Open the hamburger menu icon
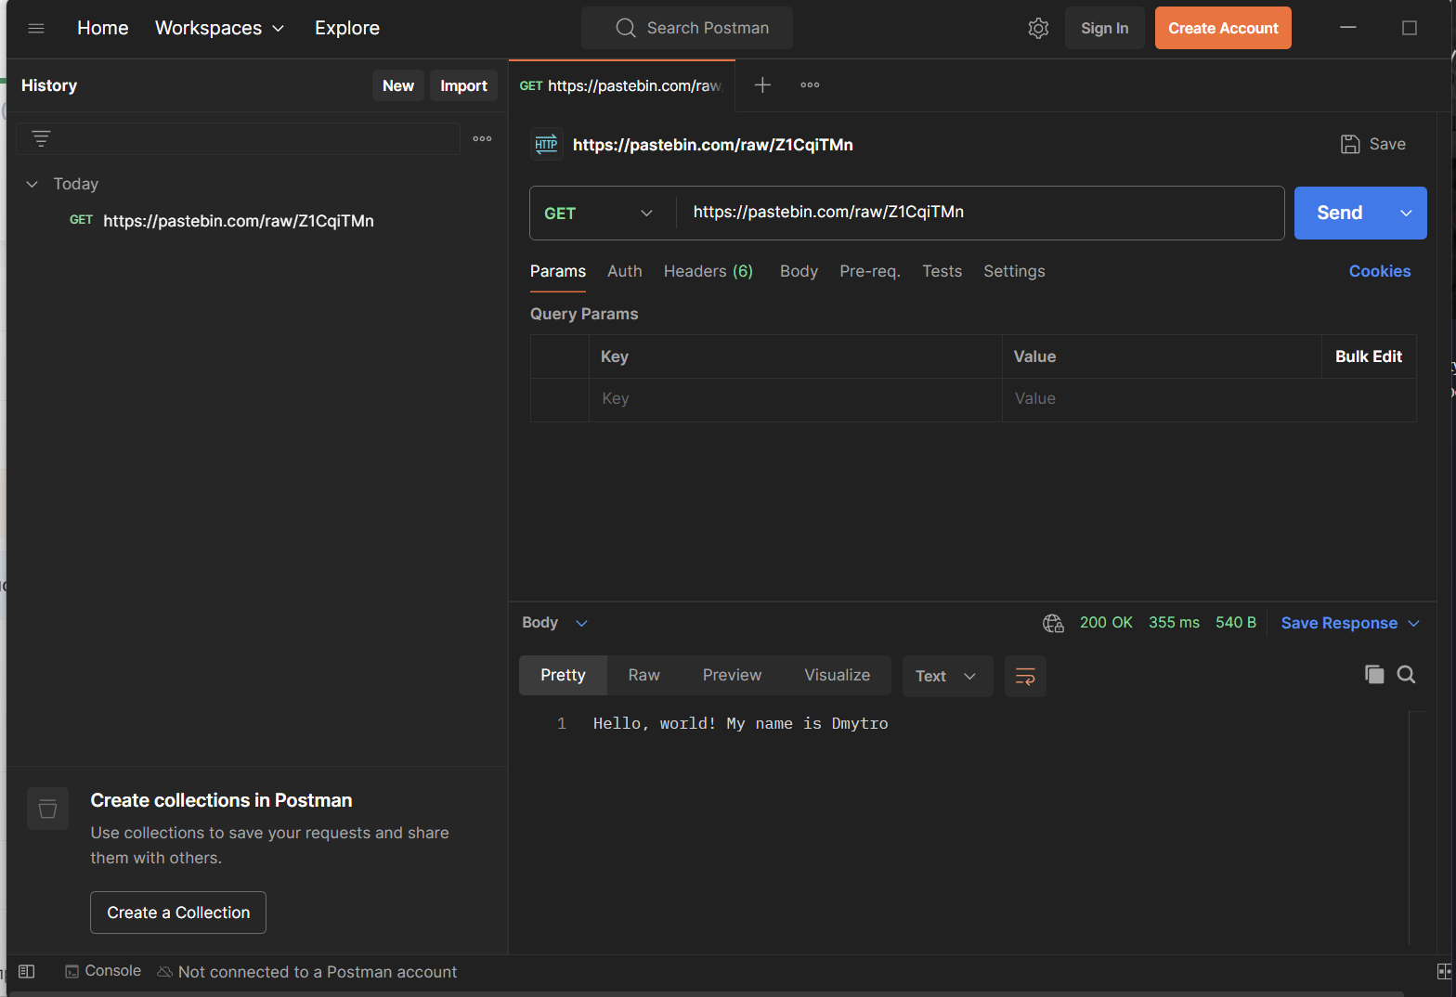Viewport: 1456px width, 997px height. [x=36, y=28]
